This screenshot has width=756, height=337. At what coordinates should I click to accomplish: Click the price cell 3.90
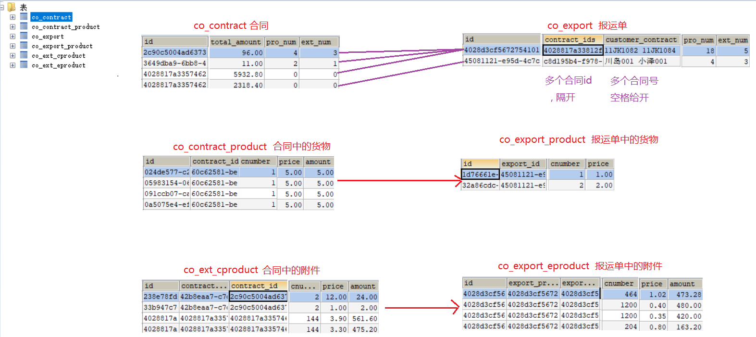pyautogui.click(x=334, y=318)
